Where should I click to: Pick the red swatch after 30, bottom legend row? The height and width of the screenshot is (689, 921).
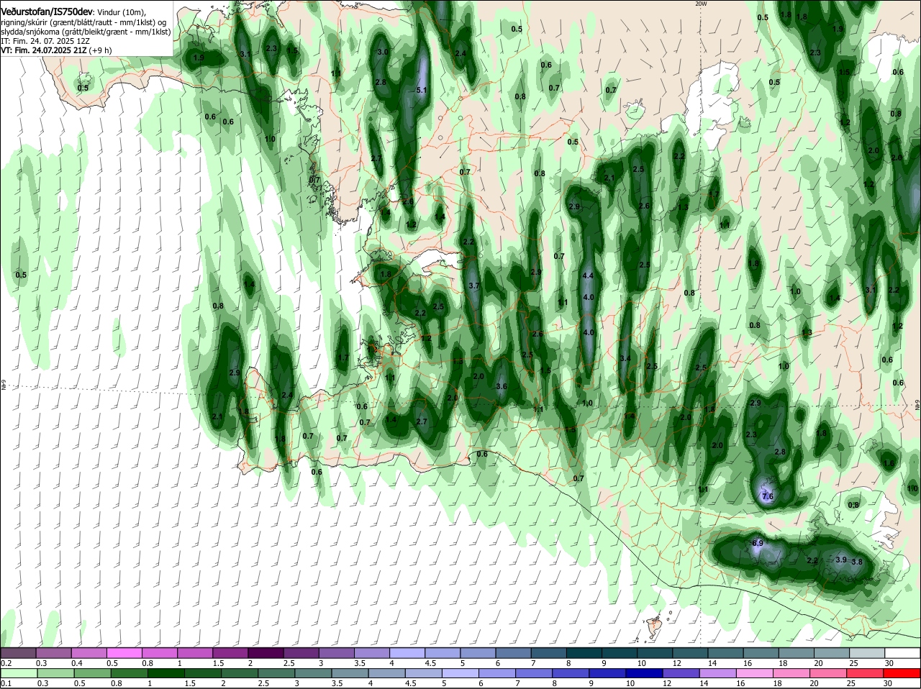click(x=903, y=673)
